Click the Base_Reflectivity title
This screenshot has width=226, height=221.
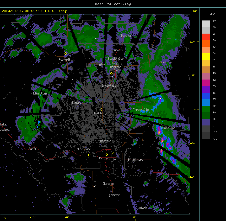tap(113, 4)
